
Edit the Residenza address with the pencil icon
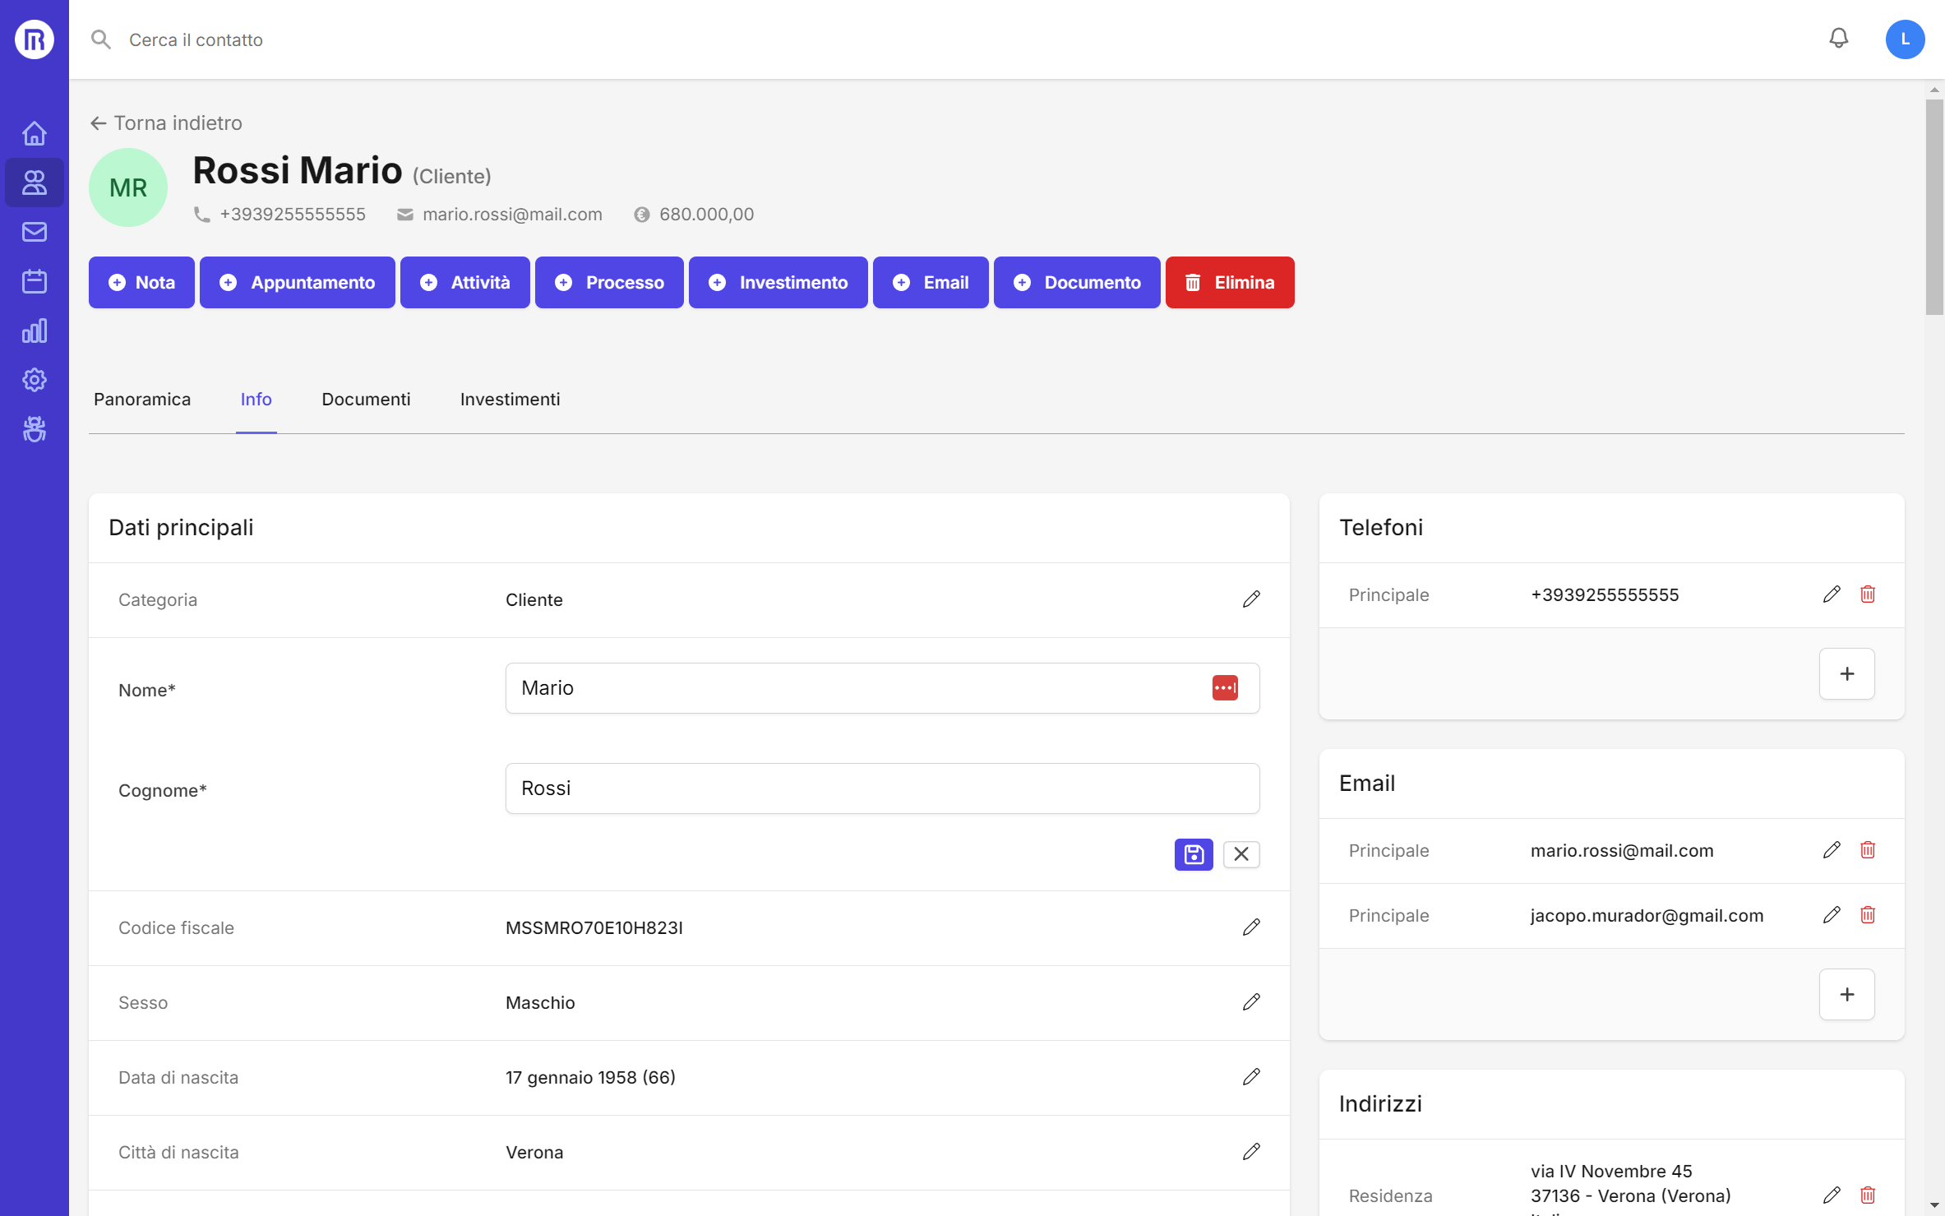[1832, 1195]
